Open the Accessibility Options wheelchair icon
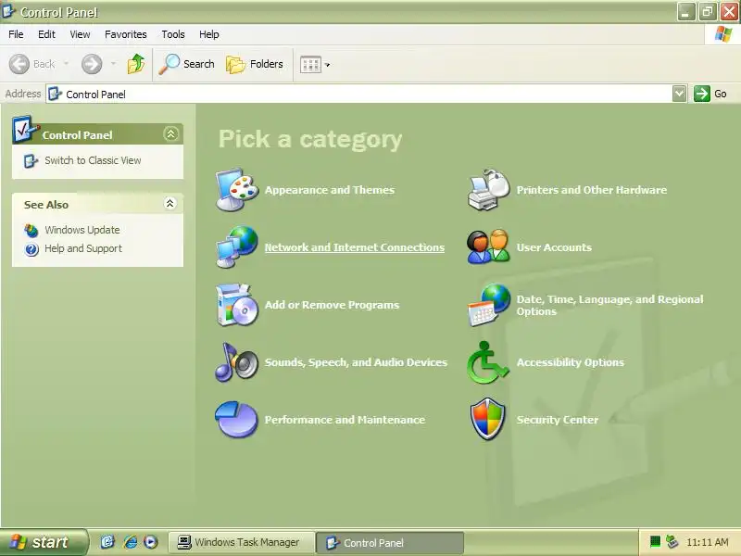 (x=488, y=362)
